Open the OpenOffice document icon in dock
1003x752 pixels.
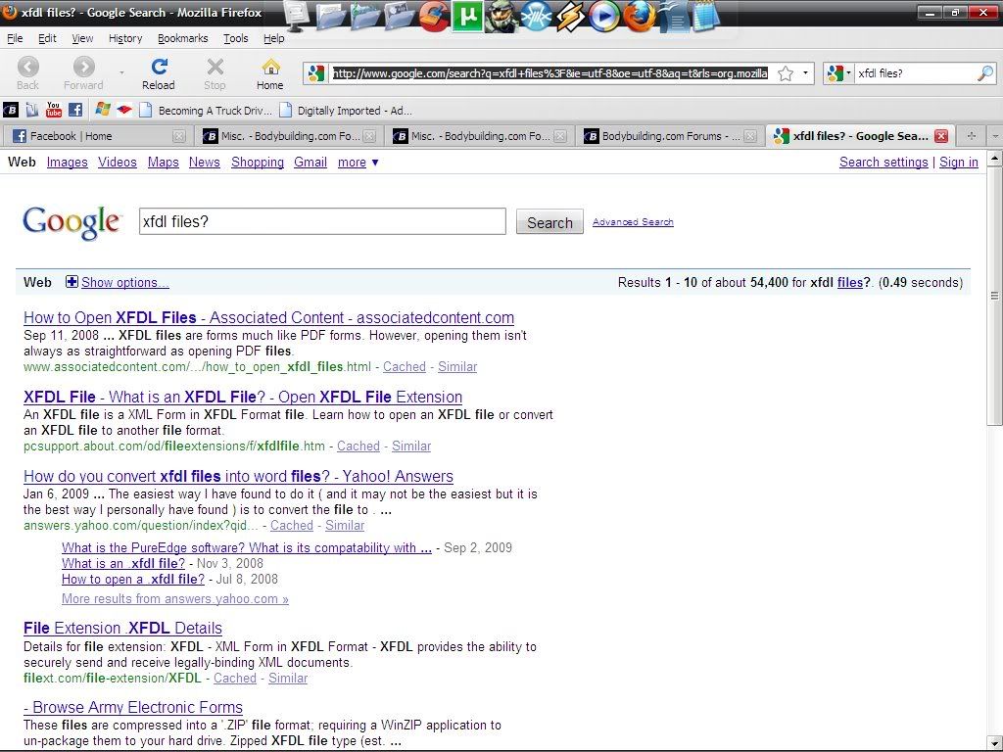click(x=673, y=17)
